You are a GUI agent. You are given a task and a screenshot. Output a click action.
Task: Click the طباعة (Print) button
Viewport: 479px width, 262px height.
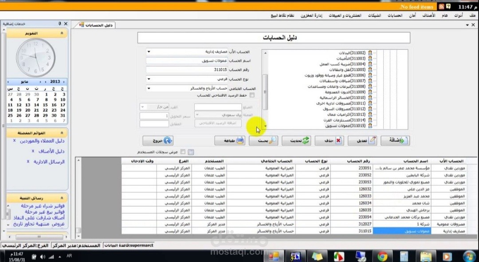230,141
